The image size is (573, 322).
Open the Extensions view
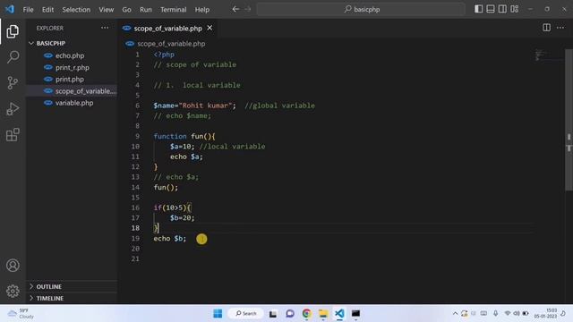[x=13, y=135]
